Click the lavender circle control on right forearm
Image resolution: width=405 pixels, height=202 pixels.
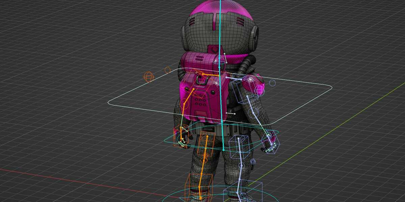point(253,113)
